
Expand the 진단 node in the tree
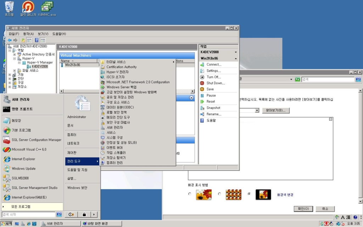point(10,79)
